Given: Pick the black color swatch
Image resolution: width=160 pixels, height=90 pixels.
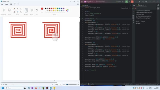Looking at the screenshot, I should tap(46, 8).
